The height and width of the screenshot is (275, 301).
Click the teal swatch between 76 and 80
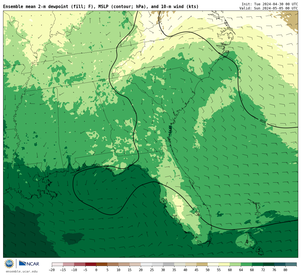click(x=280, y=264)
